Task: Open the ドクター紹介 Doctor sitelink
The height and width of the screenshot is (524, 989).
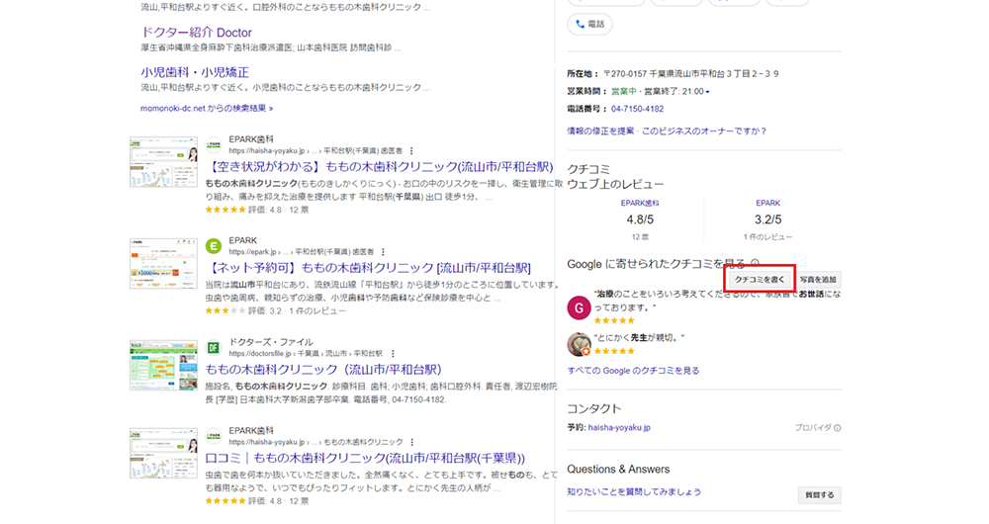Action: click(x=198, y=32)
